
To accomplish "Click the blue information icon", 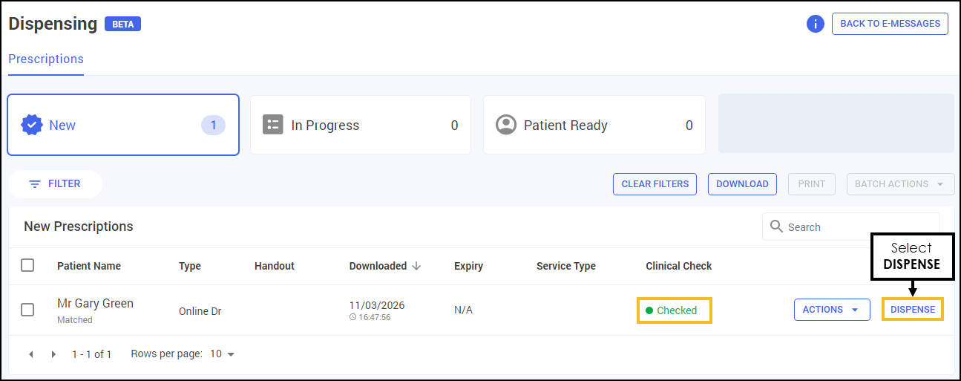I will [x=816, y=24].
